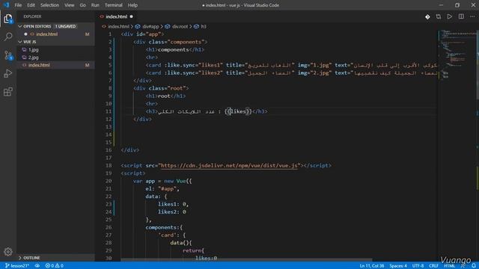Open the Extensions view

point(8,92)
